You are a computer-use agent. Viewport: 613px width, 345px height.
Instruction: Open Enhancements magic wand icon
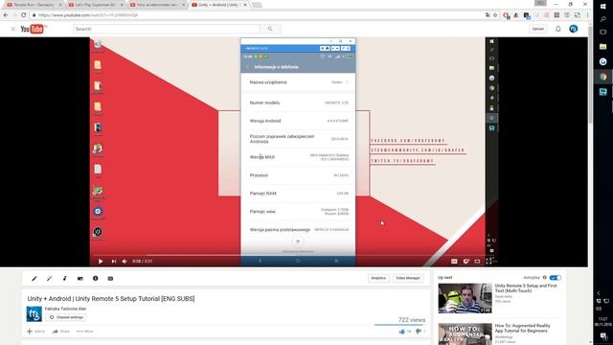pos(49,279)
